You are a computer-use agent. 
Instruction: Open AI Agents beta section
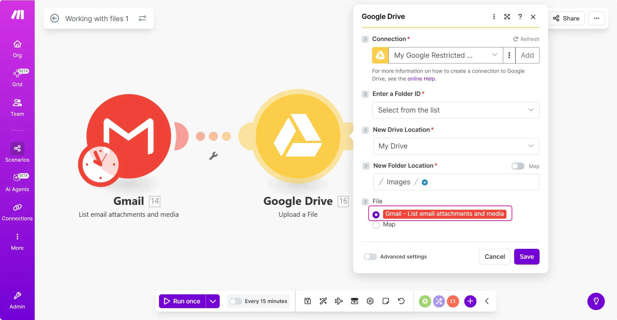point(17,182)
